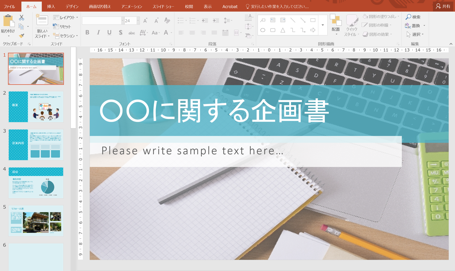
Task: Toggle text Shadow formatting
Action: (120, 32)
